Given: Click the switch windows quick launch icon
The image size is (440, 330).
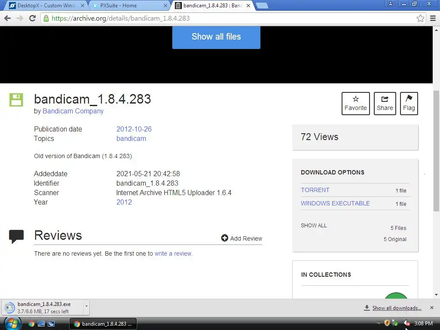Looking at the screenshot, I should pyautogui.click(x=51, y=324).
